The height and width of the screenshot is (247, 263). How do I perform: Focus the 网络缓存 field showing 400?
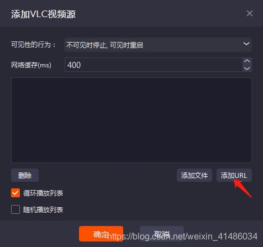pos(154,65)
